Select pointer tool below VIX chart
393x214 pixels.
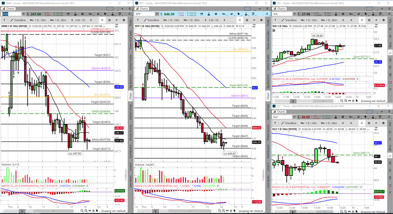(357, 101)
